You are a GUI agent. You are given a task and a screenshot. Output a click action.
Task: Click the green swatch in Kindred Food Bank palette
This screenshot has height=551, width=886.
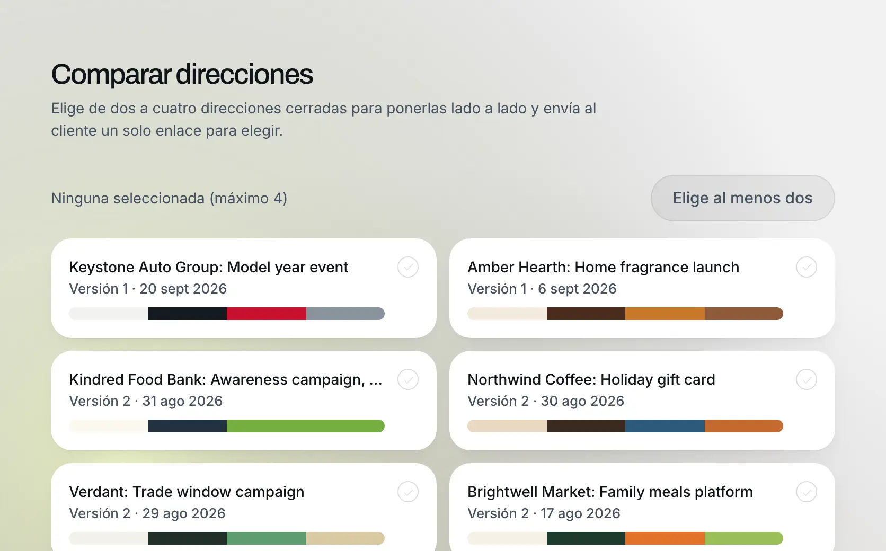click(306, 426)
